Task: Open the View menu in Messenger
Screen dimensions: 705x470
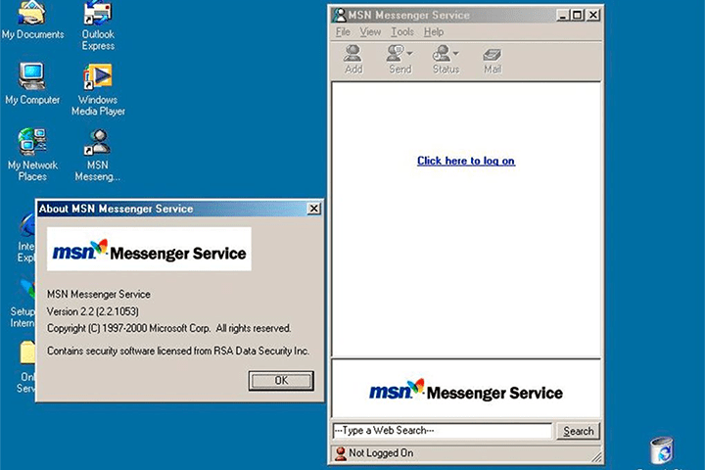Action: (x=370, y=32)
